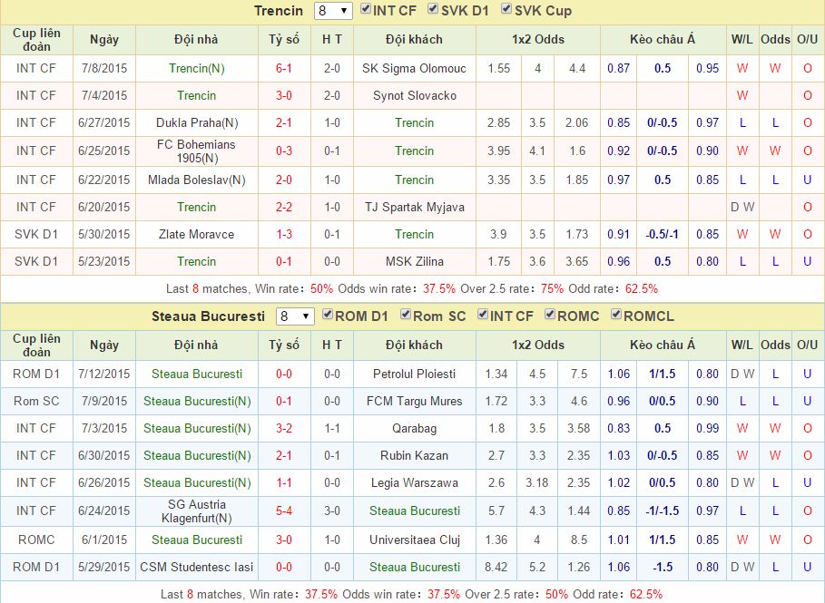Click the 6/24/2015 date cell
This screenshot has width=825, height=603.
pos(104,511)
